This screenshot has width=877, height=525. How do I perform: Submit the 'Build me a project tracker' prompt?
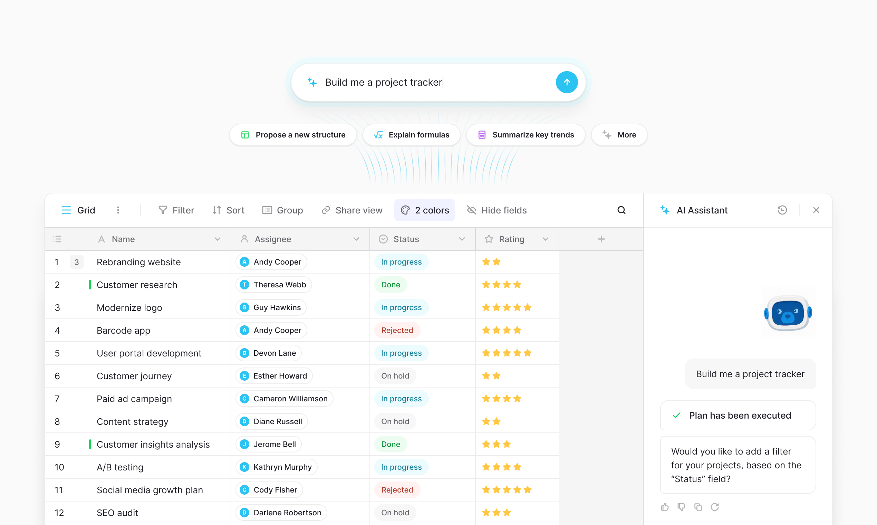(x=567, y=82)
